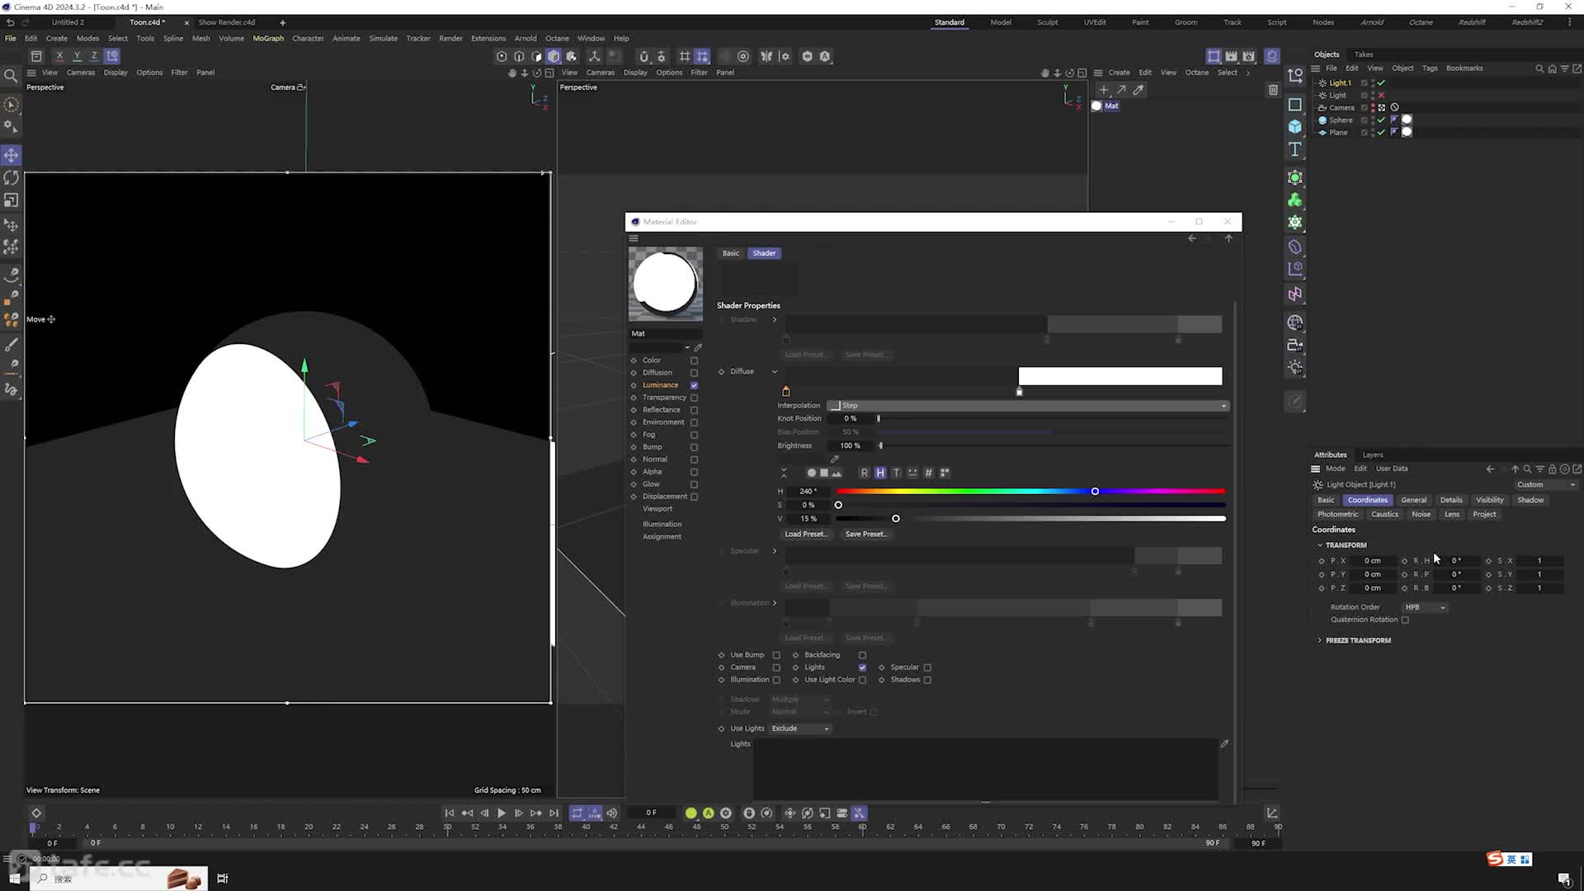Click the white Diffuse gradient bar

tap(1120, 376)
